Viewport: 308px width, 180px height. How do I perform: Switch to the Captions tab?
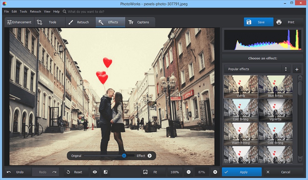139,22
